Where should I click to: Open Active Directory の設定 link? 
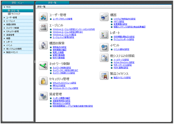(x=124, y=63)
